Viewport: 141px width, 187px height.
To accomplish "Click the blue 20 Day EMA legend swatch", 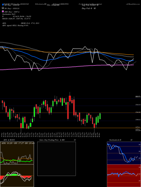I will tap(3, 5).
